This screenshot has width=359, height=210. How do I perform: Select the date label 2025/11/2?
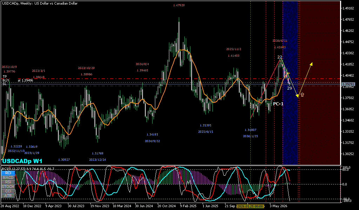click(x=233, y=49)
